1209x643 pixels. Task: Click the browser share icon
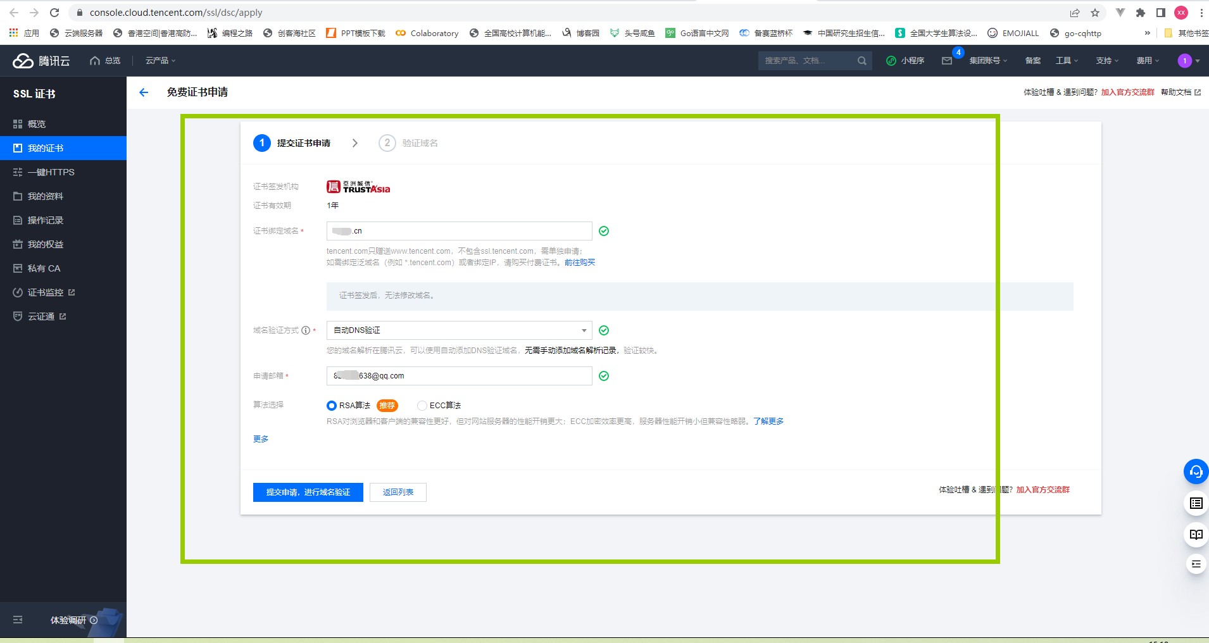1075,13
